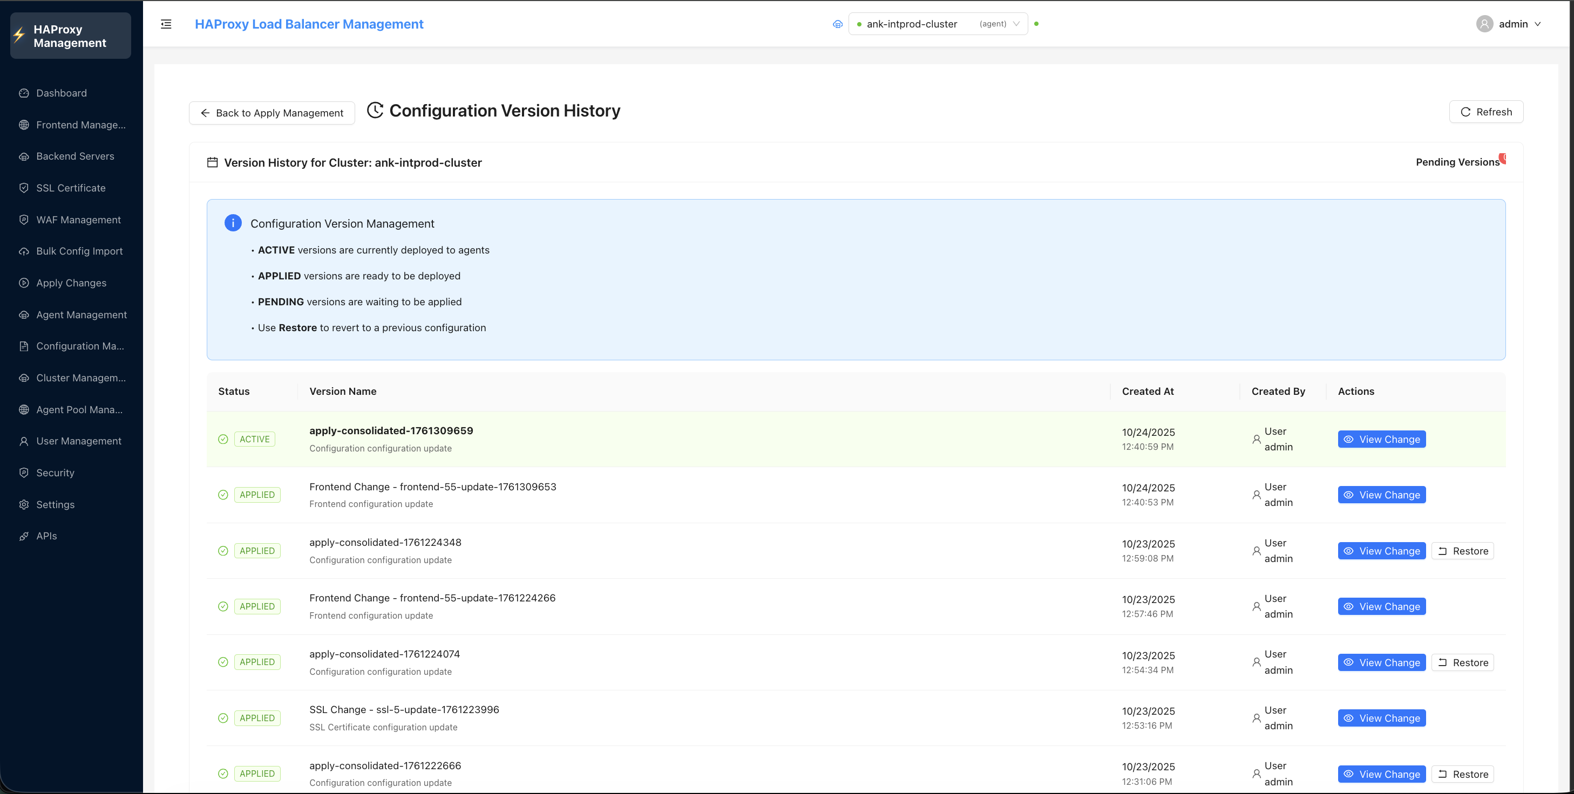The width and height of the screenshot is (1574, 794).
Task: Click check icon for ssl-5-update-1761223996 row
Action: 223,718
